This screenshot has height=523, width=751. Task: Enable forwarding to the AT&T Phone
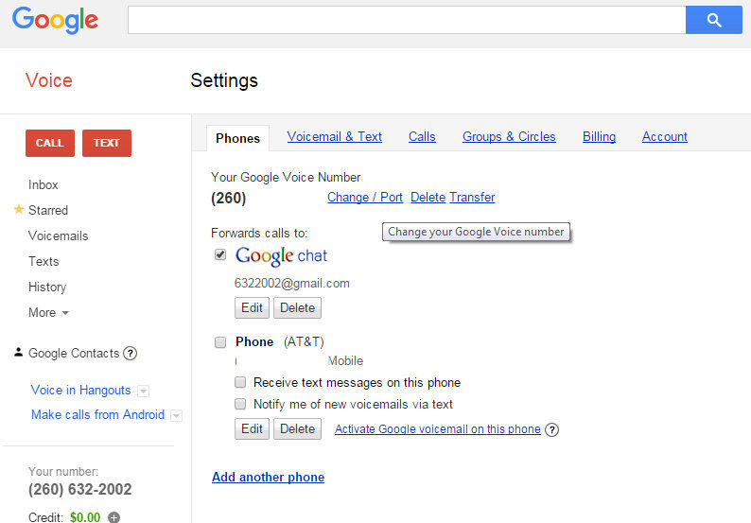pyautogui.click(x=220, y=342)
